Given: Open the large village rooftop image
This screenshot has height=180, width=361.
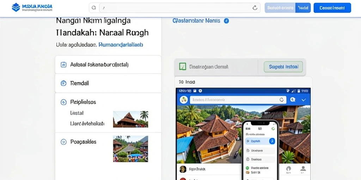Looking at the screenshot, I should point(243,134).
